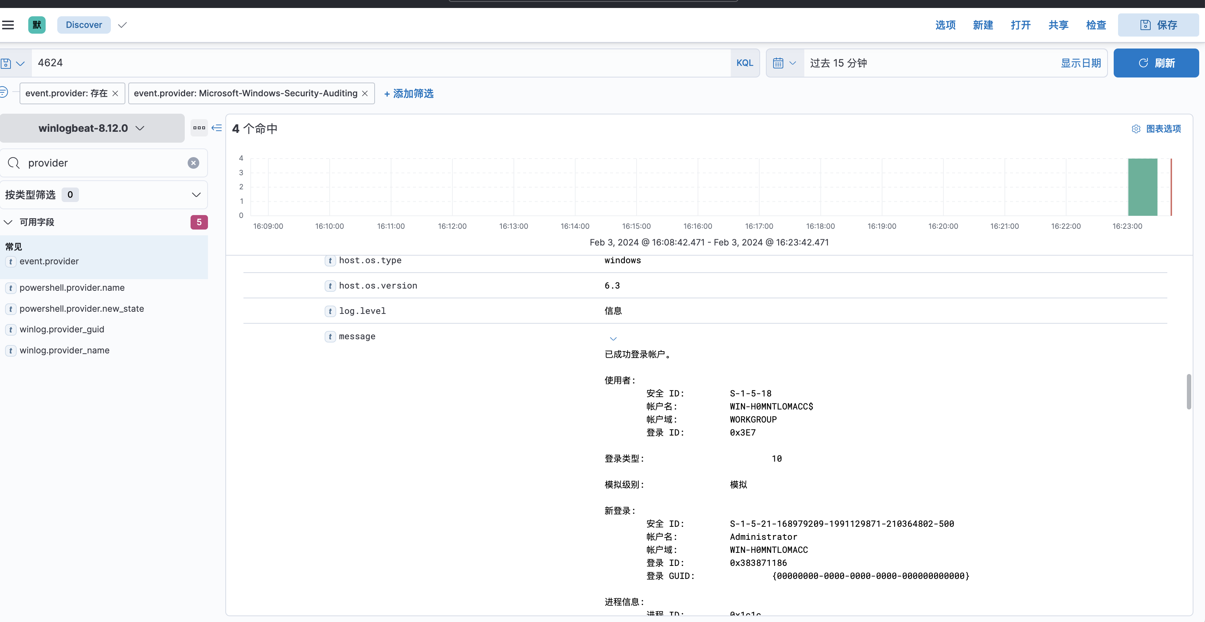Click the Administrator account name text

[763, 537]
